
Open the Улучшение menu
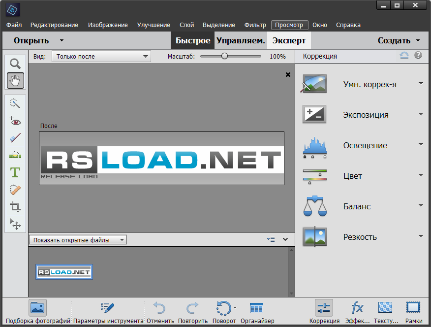(x=154, y=25)
